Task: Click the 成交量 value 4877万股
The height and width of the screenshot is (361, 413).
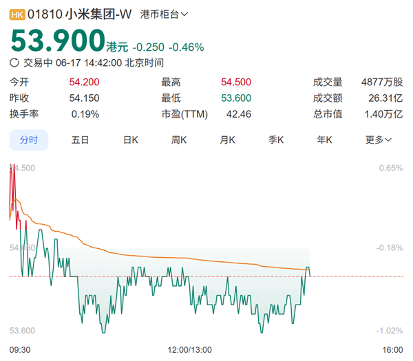Action: click(382, 82)
